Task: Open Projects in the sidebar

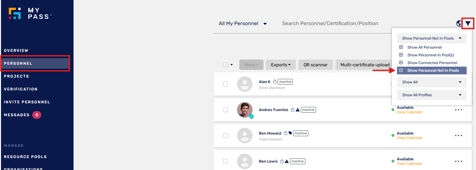Action: coord(16,76)
